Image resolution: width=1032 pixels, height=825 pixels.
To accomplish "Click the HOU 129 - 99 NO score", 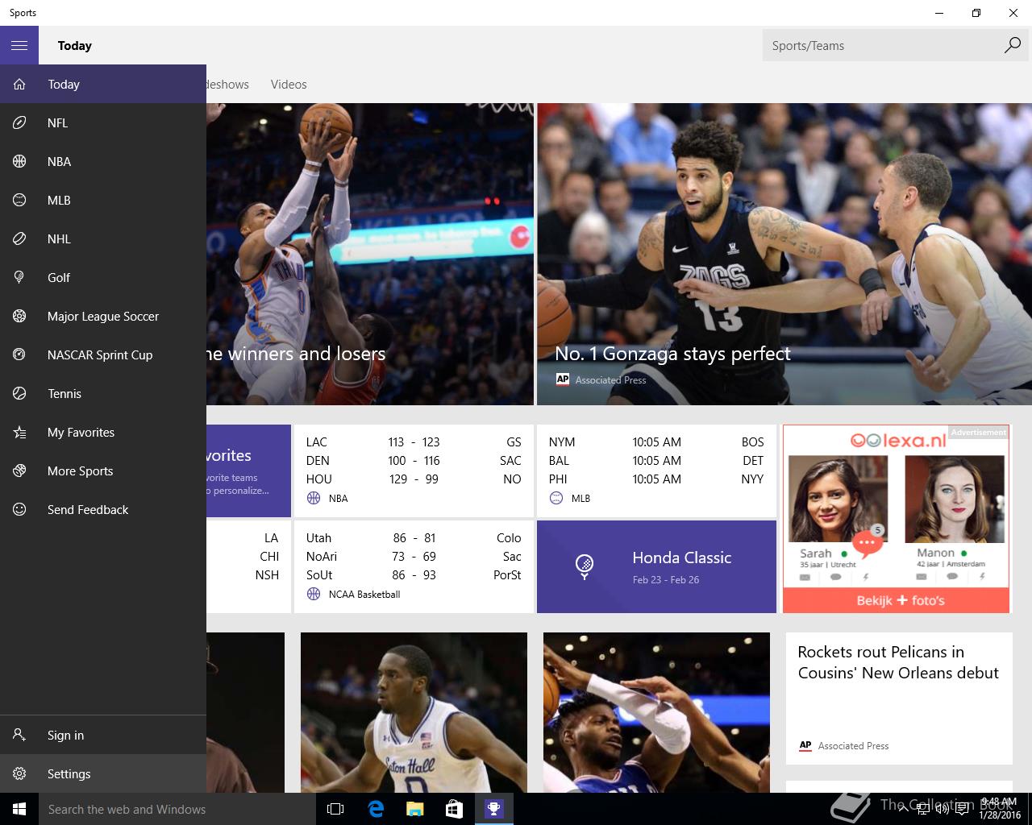I will 414,479.
